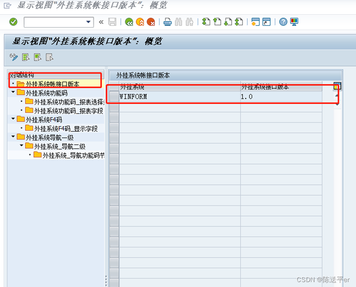Click the Find Next binoculars icon
This screenshot has height=287, width=356.
click(189, 22)
